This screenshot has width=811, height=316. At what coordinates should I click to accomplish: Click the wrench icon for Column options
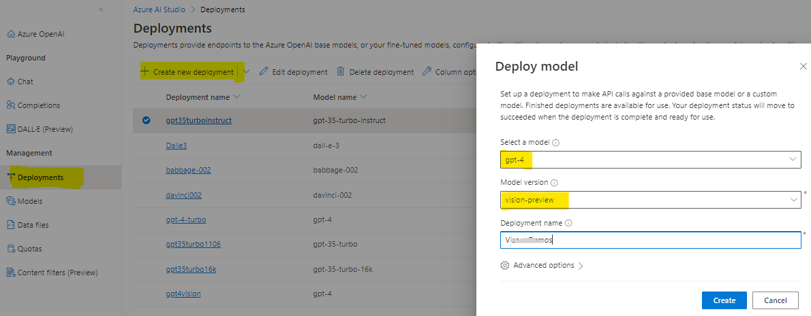pyautogui.click(x=427, y=71)
